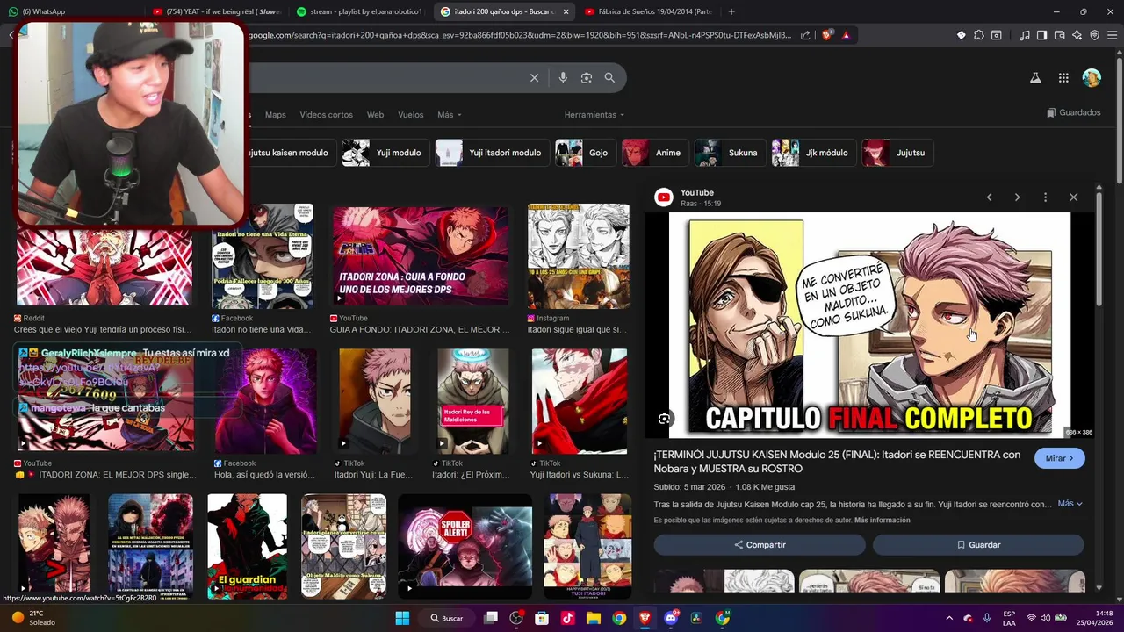
Task: Open the three-dot options in preview panel
Action: click(1045, 197)
